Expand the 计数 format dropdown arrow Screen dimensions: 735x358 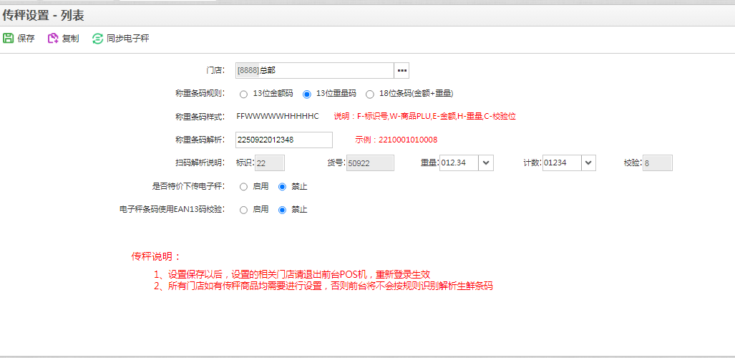coord(588,163)
